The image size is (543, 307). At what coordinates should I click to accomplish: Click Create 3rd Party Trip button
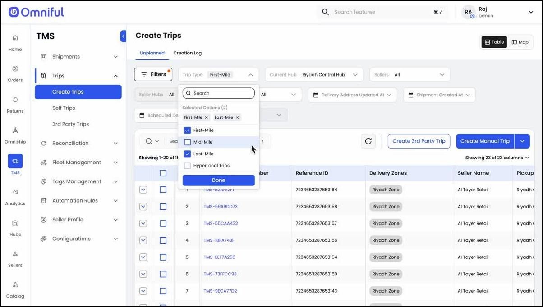coord(419,141)
